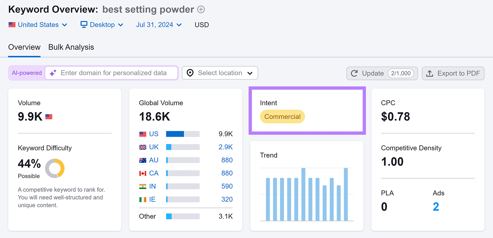The image size is (493, 238).
Task: Click the UK flag in Global Volume
Action: pyautogui.click(x=143, y=147)
